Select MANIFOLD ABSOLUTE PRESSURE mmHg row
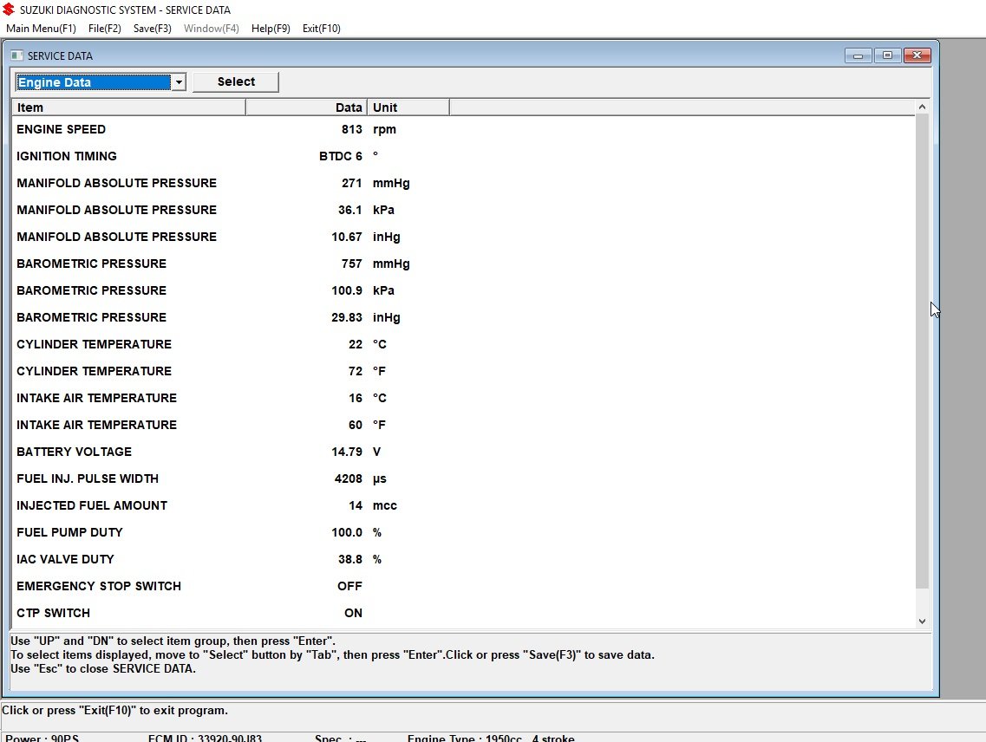The width and height of the screenshot is (986, 742). (x=463, y=183)
